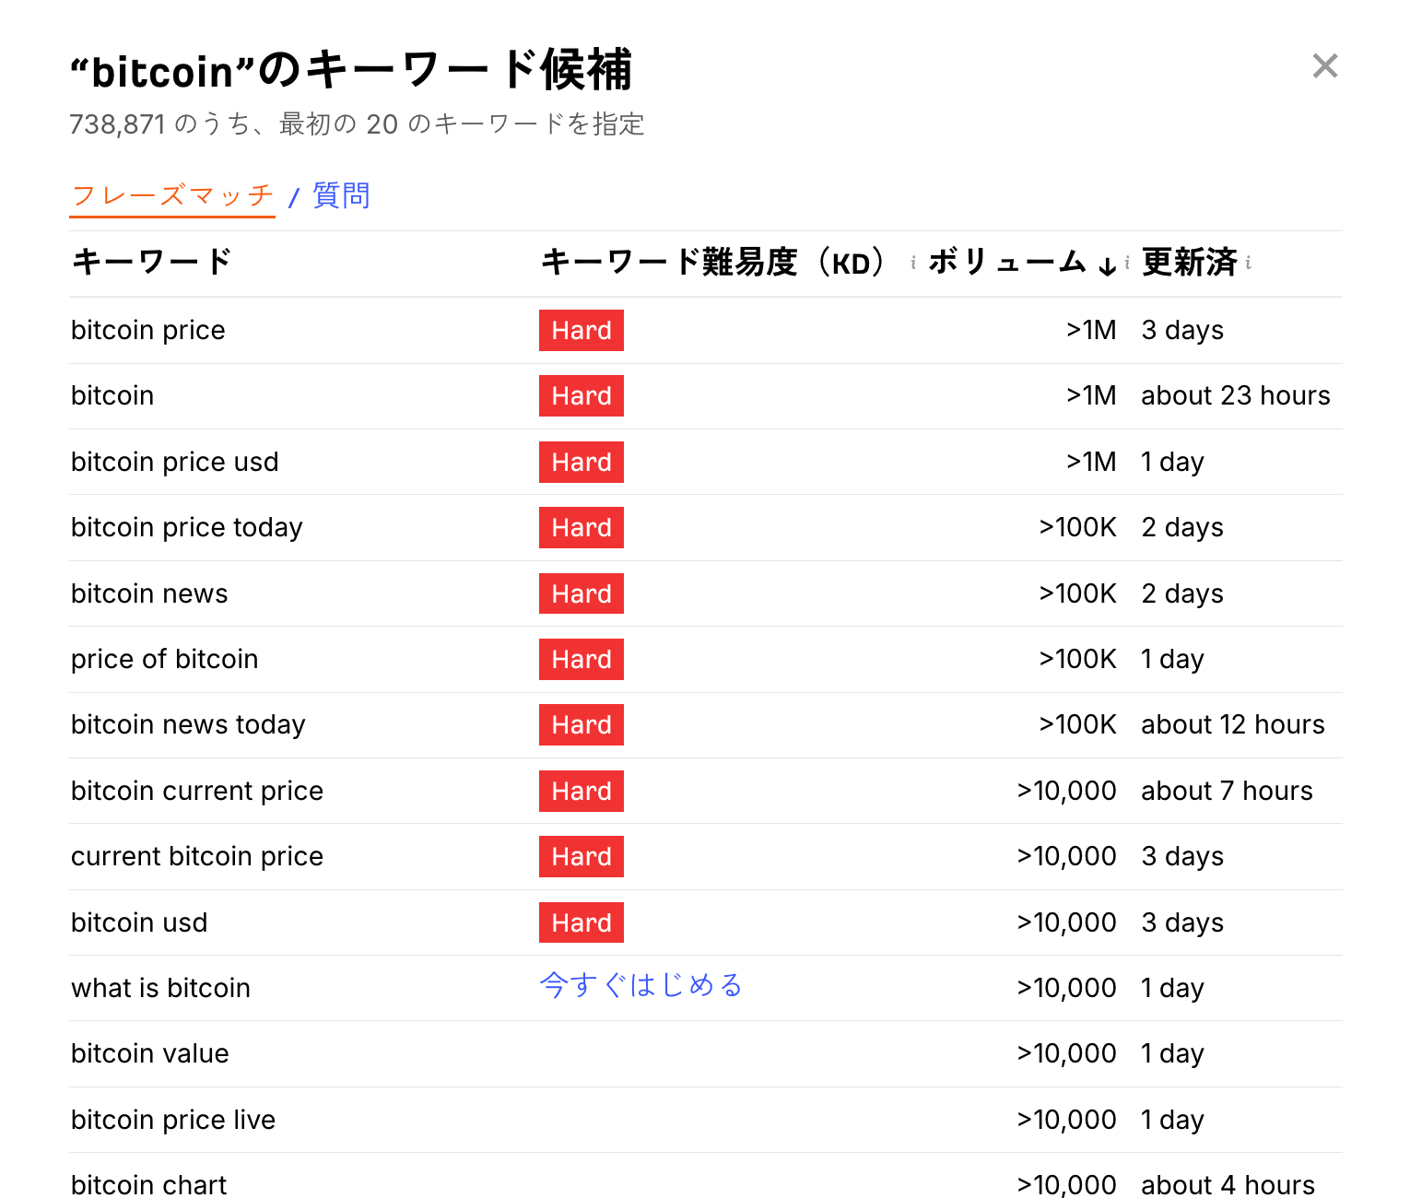Click Hard badge for bitcoin news today

582,725
